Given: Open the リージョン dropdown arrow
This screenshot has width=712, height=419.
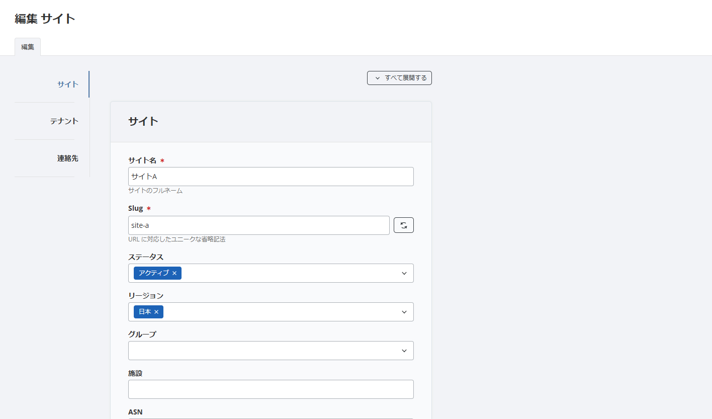Looking at the screenshot, I should pos(404,312).
